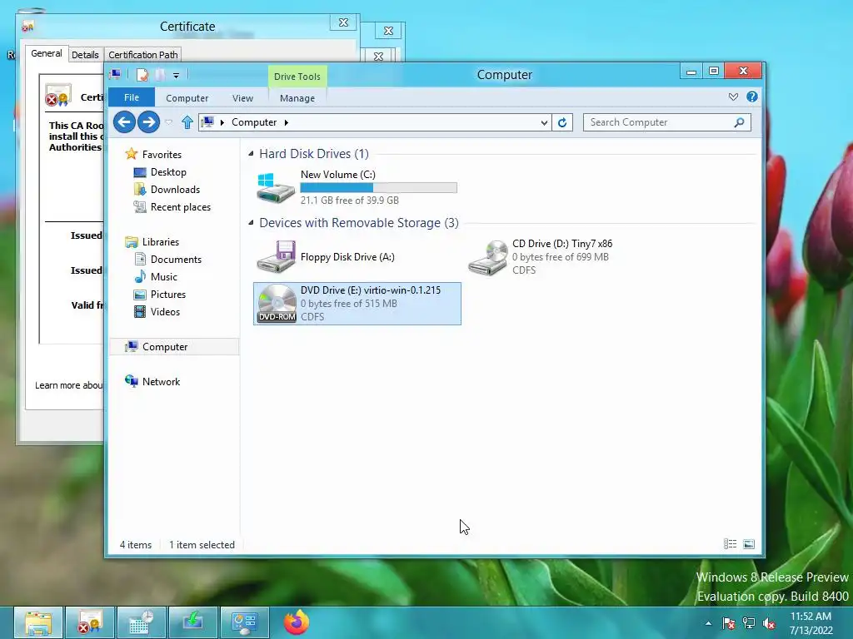Open the New Volume (C:) drive

click(357, 187)
